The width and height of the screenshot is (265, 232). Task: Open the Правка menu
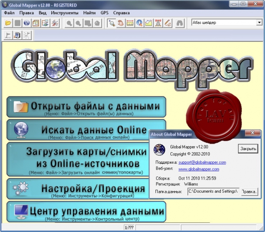coord(26,13)
